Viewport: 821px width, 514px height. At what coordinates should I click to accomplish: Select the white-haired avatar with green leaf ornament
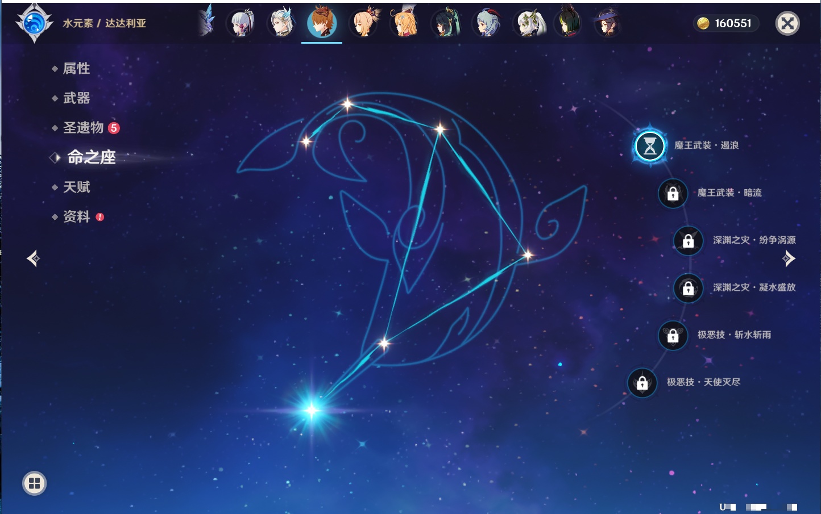click(528, 23)
